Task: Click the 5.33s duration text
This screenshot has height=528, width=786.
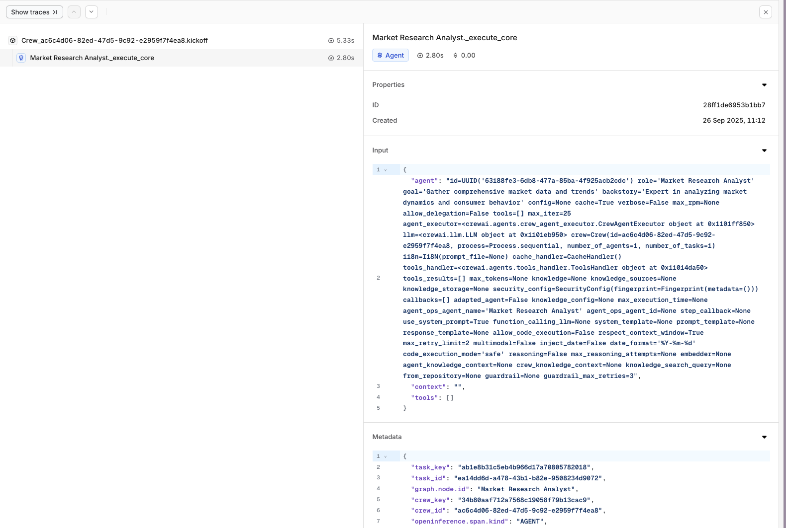Action: point(346,41)
